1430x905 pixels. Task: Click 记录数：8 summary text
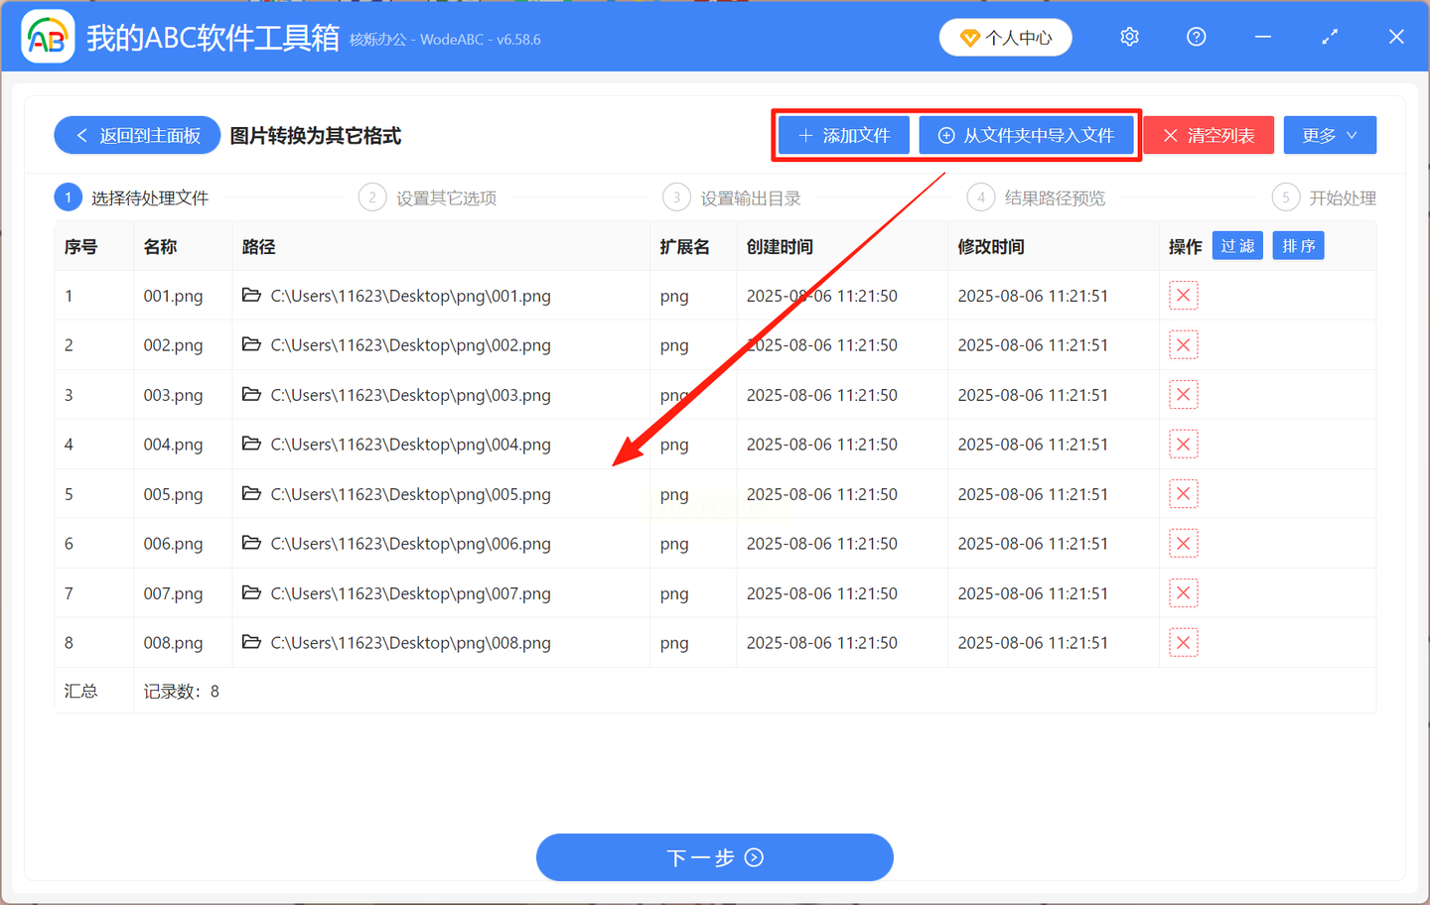(182, 692)
